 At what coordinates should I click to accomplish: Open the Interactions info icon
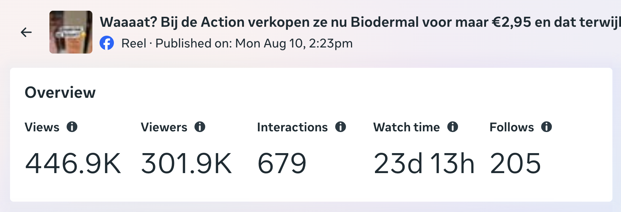pos(341,127)
